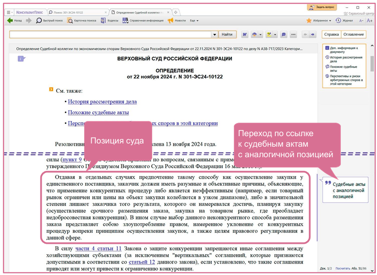The height and width of the screenshot is (275, 377).
Task: Click the orange arrow icon beside См. также
Action: click(51, 89)
